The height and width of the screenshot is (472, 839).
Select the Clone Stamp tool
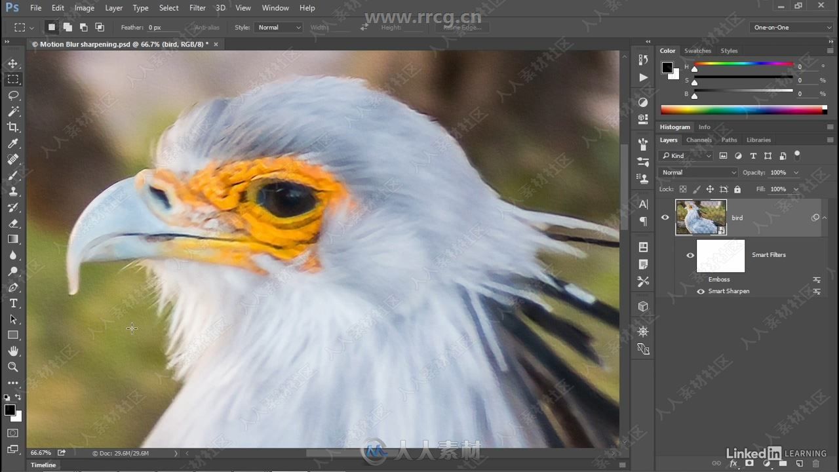[x=12, y=191]
